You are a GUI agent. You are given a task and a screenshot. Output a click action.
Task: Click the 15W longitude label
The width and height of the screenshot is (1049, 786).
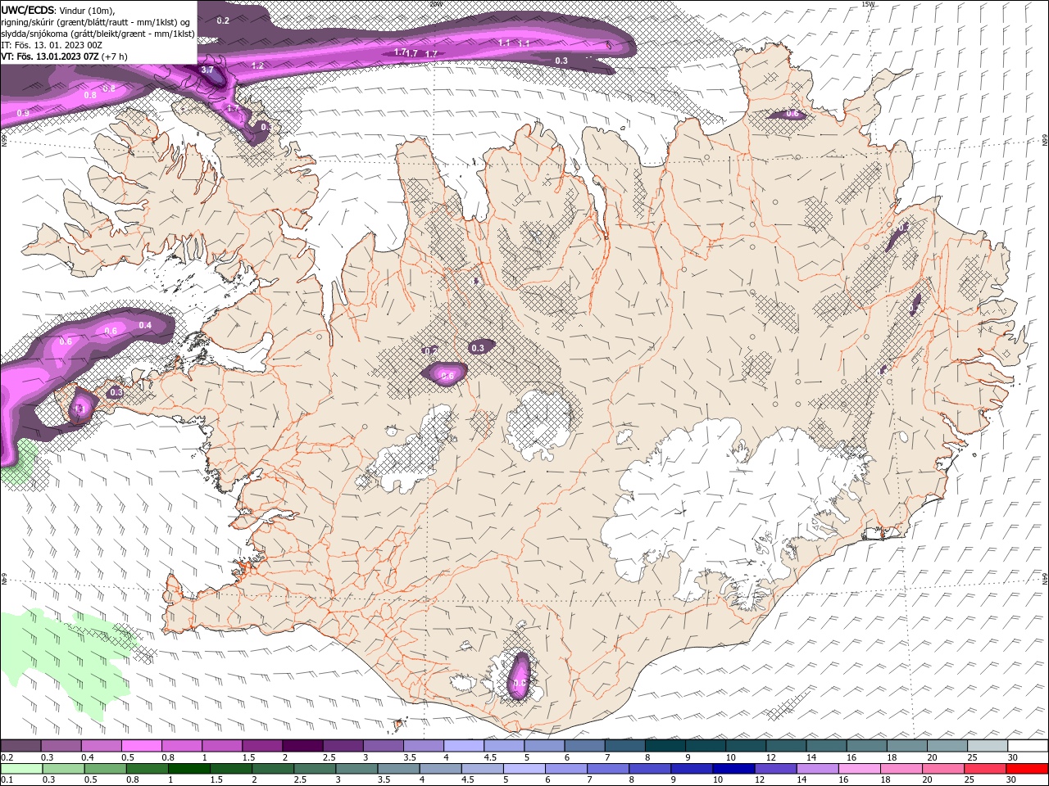pyautogui.click(x=869, y=4)
